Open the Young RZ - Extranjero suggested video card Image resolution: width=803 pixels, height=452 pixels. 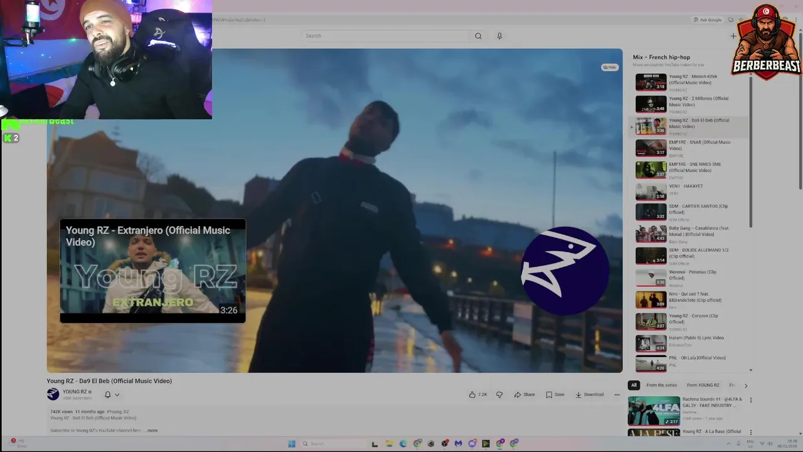[152, 271]
